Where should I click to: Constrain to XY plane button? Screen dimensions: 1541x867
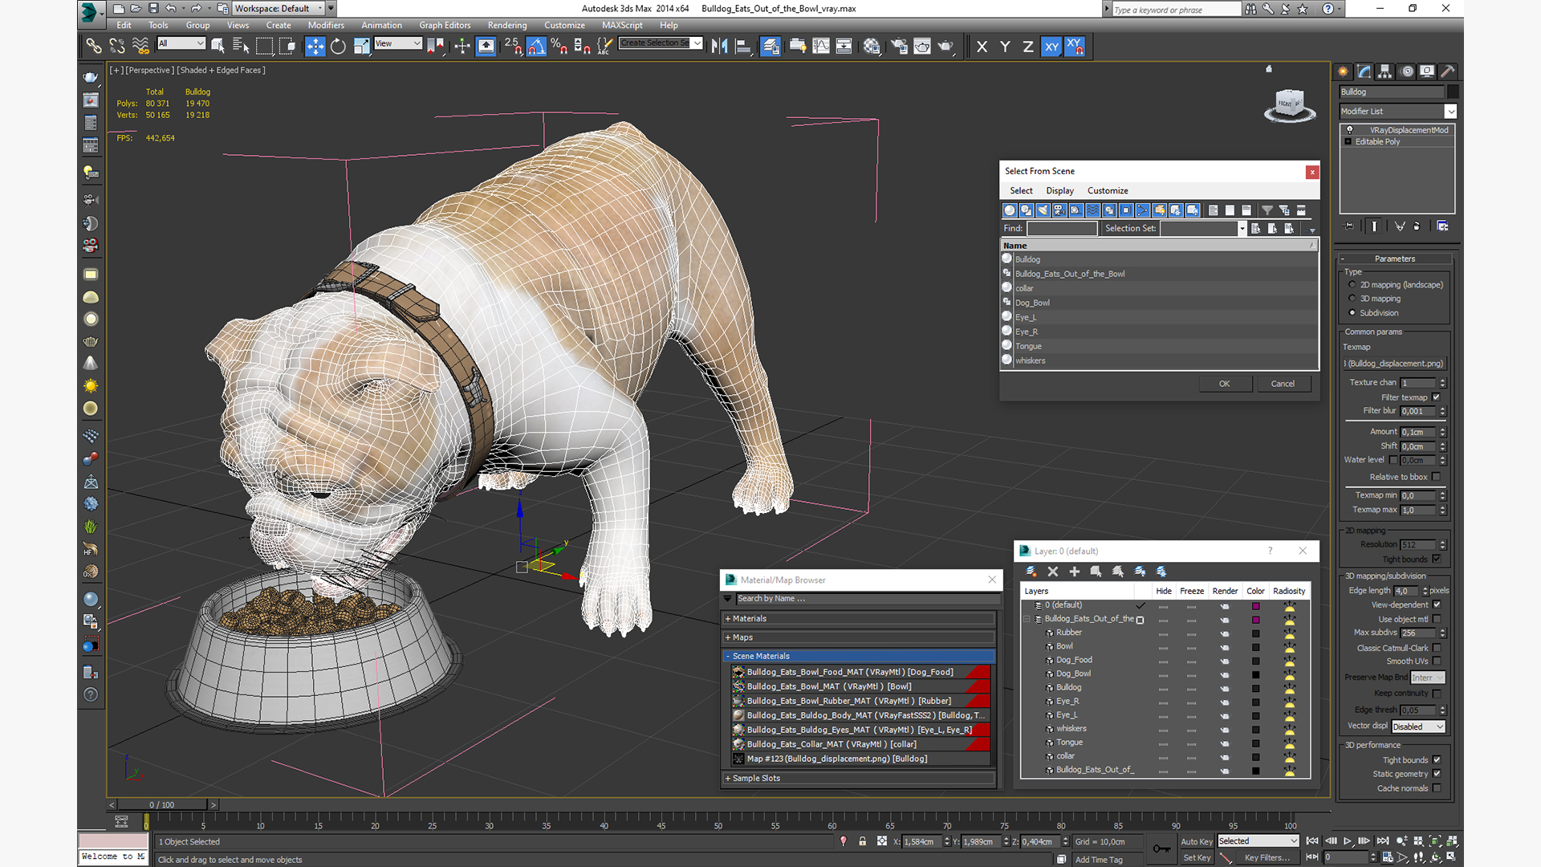click(1051, 47)
